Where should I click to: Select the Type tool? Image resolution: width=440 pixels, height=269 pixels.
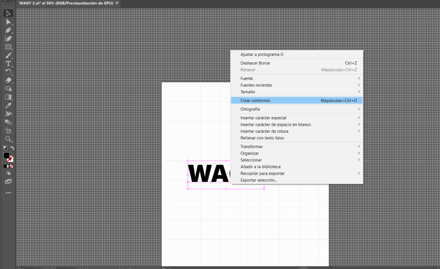pyautogui.click(x=8, y=63)
